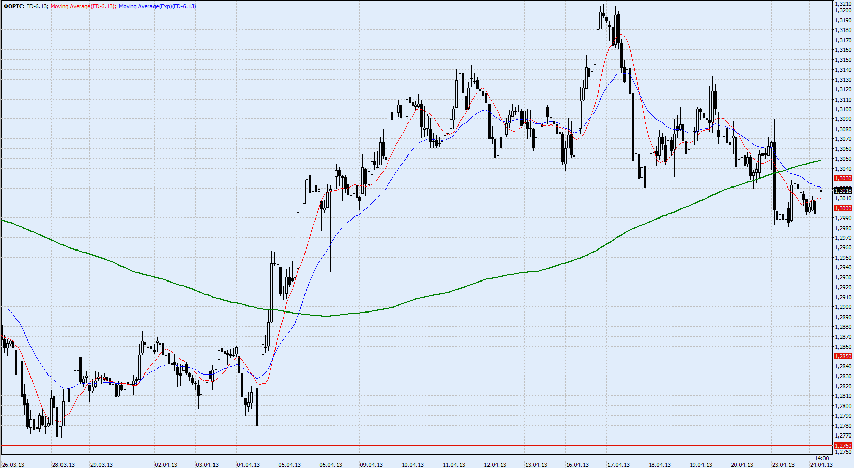Click the 09.04.13 date label
854x468 pixels.
[372, 464]
